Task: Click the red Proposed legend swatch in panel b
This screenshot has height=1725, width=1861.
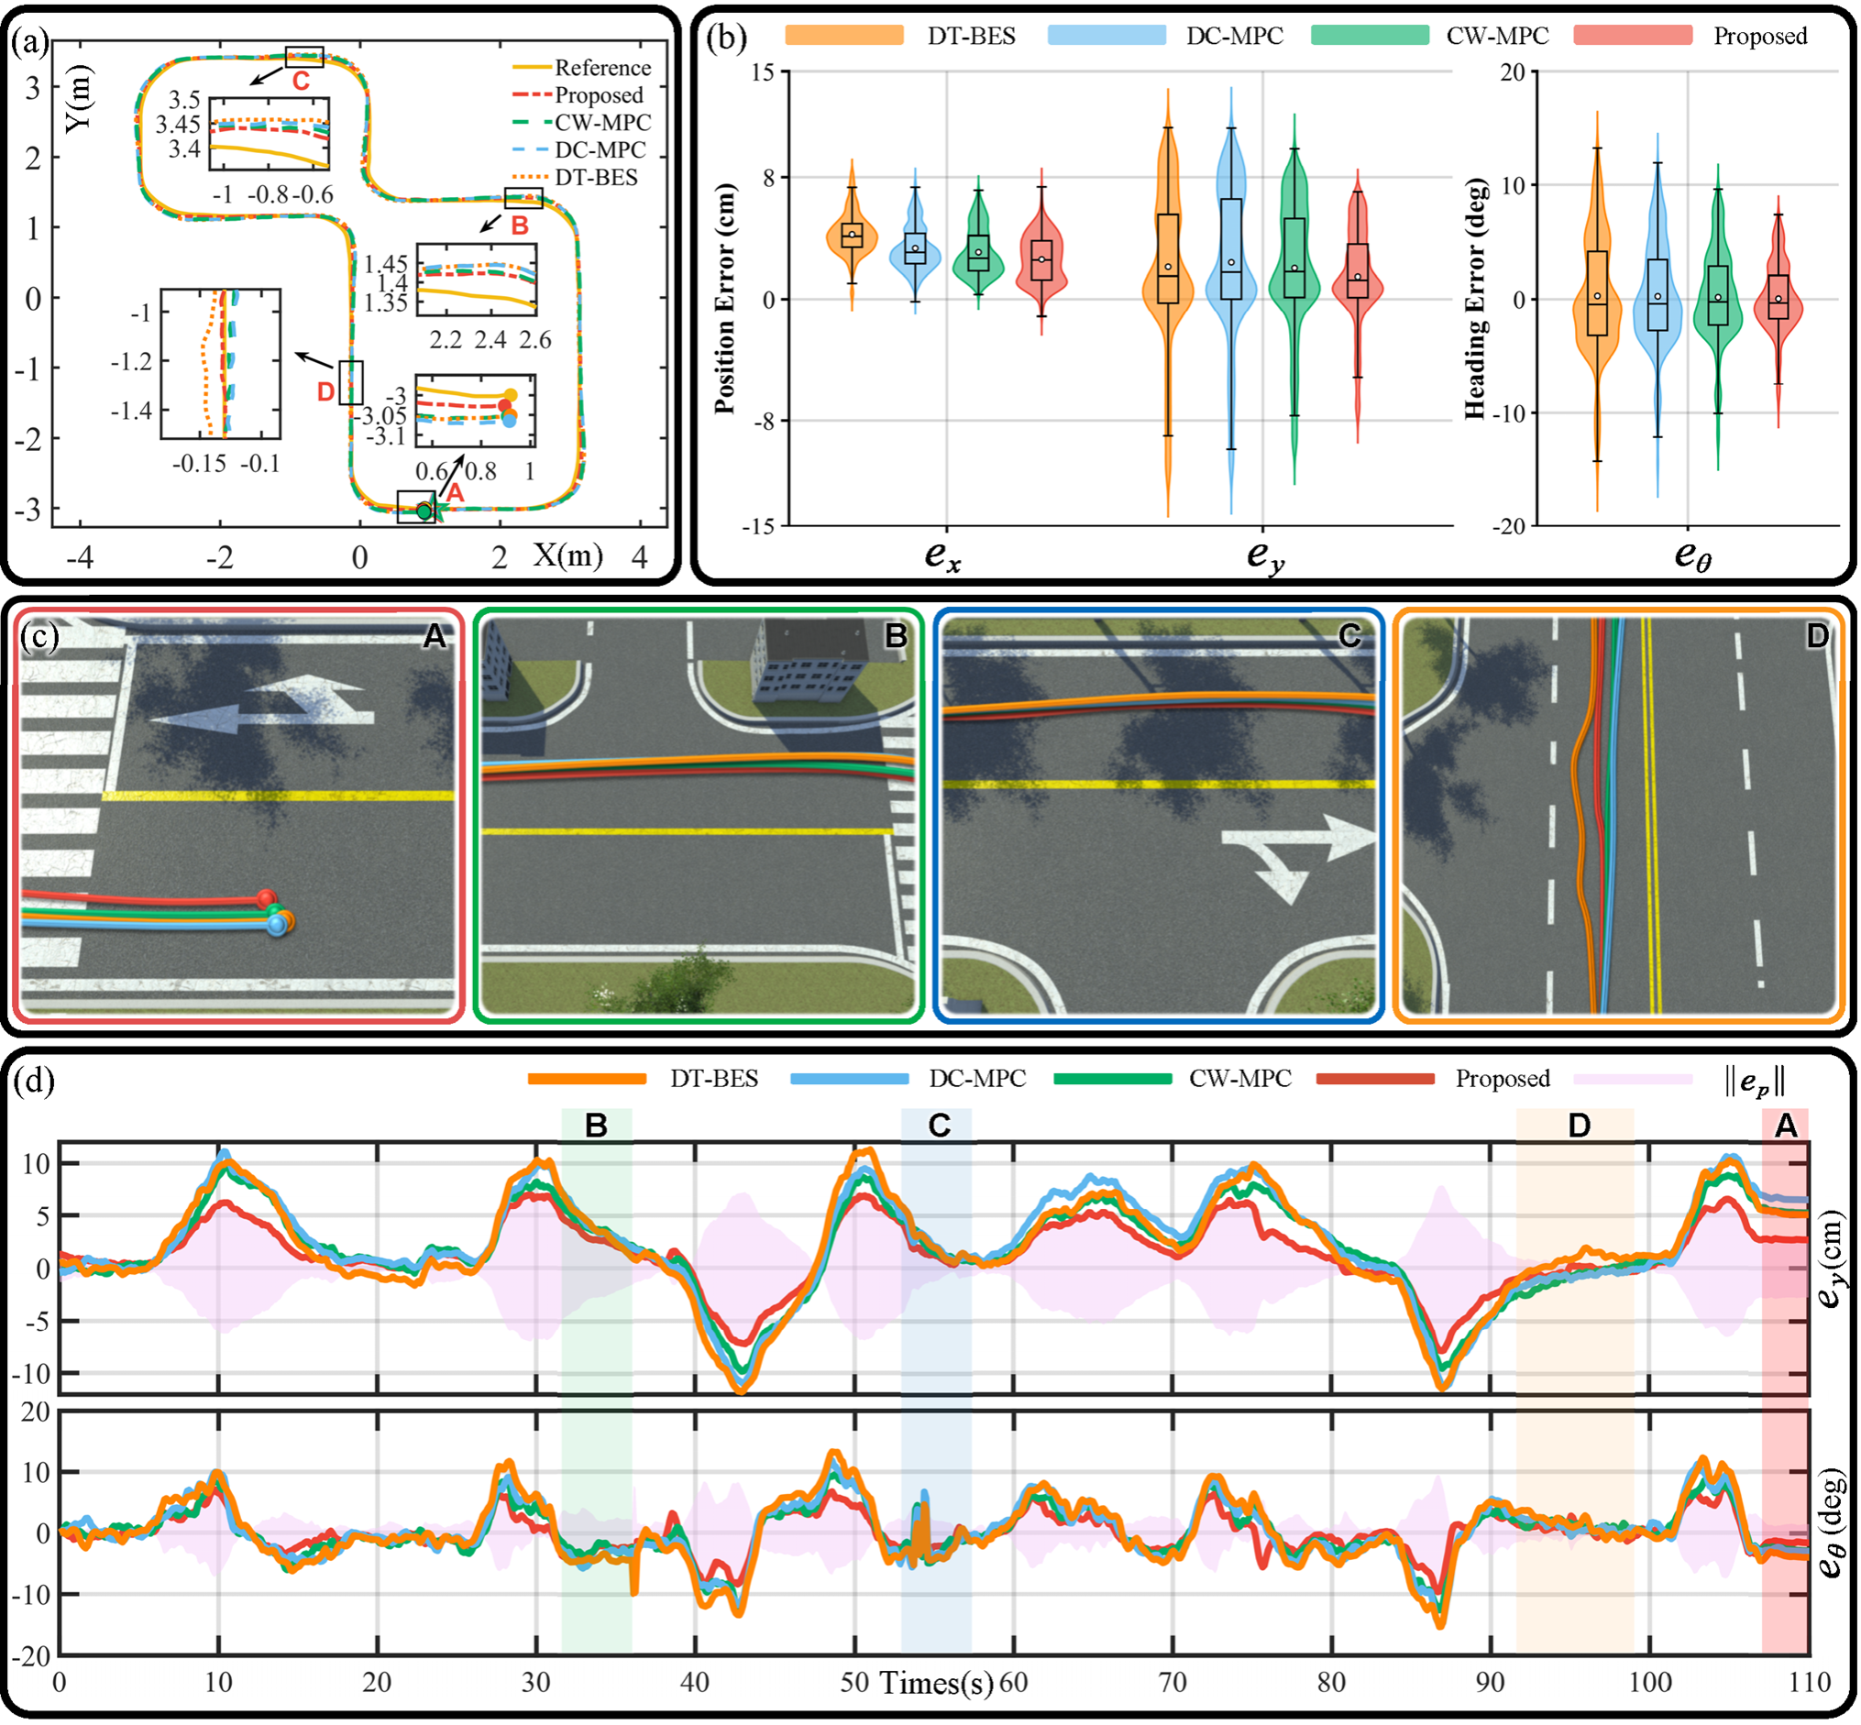Action: pyautogui.click(x=1633, y=36)
